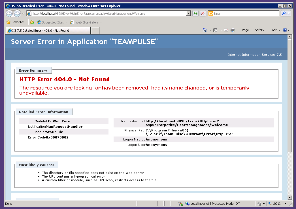Open the Help question mark icon
The height and width of the screenshot is (209, 296).
click(285, 30)
